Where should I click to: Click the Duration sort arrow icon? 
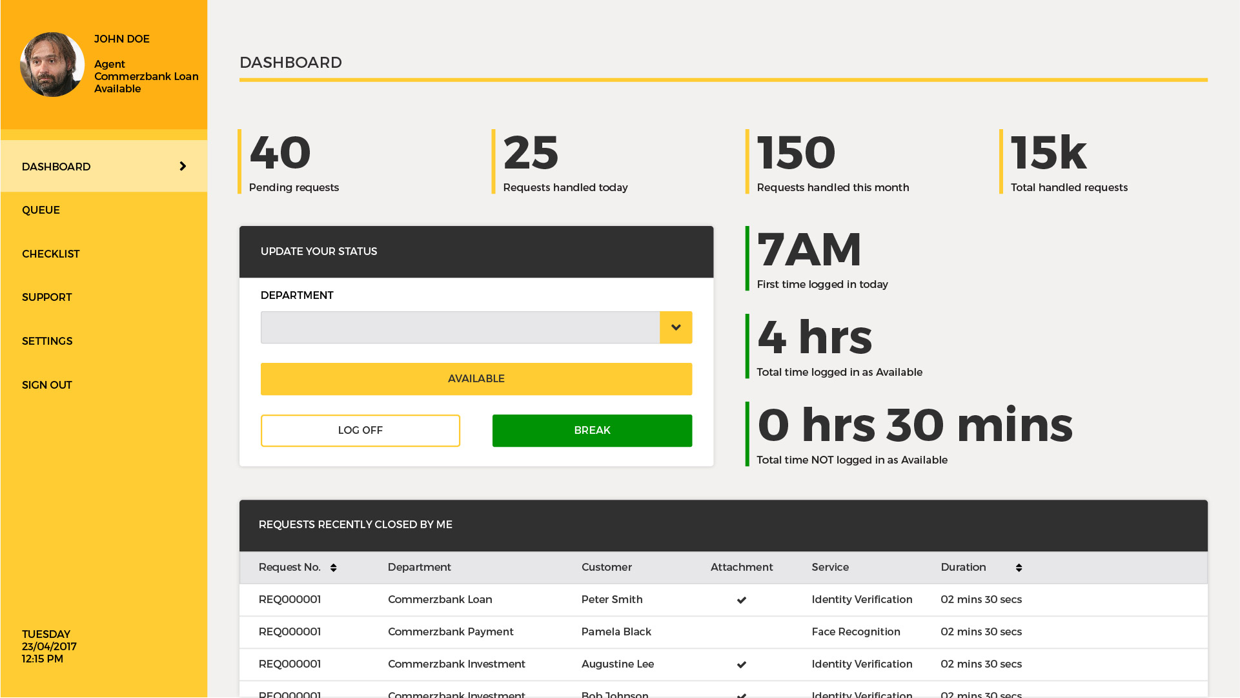tap(1018, 567)
